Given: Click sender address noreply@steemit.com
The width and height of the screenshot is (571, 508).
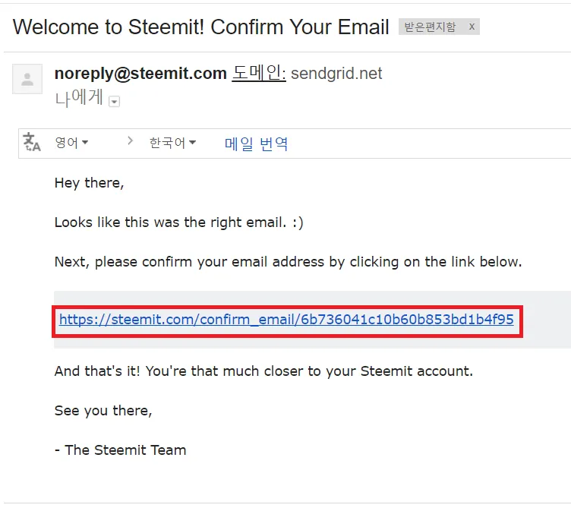Looking at the screenshot, I should point(140,74).
